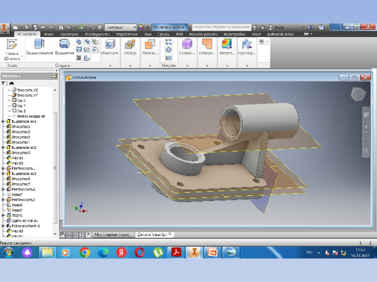The width and height of the screenshot is (377, 282).
Task: Start a new 2D sketch
Action: click(x=12, y=49)
